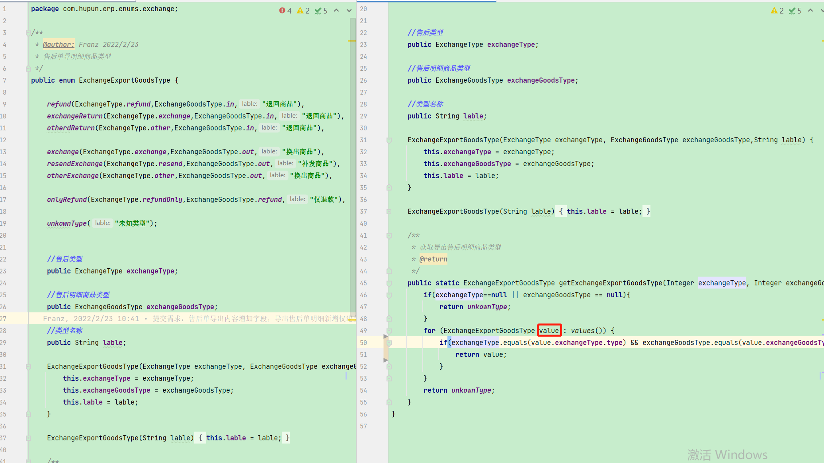
Task: Click the @return tag in the method Javadoc
Action: (433, 259)
